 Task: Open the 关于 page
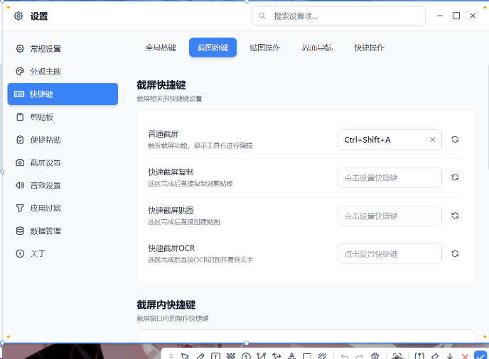(x=63, y=253)
